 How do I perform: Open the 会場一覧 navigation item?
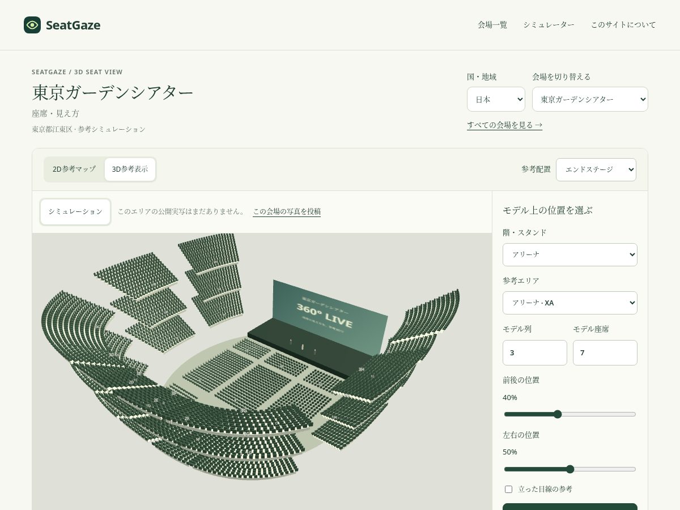click(492, 25)
